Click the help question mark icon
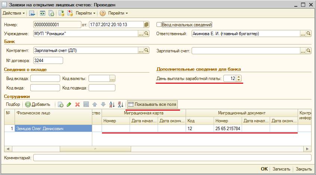 (x=103, y=13)
